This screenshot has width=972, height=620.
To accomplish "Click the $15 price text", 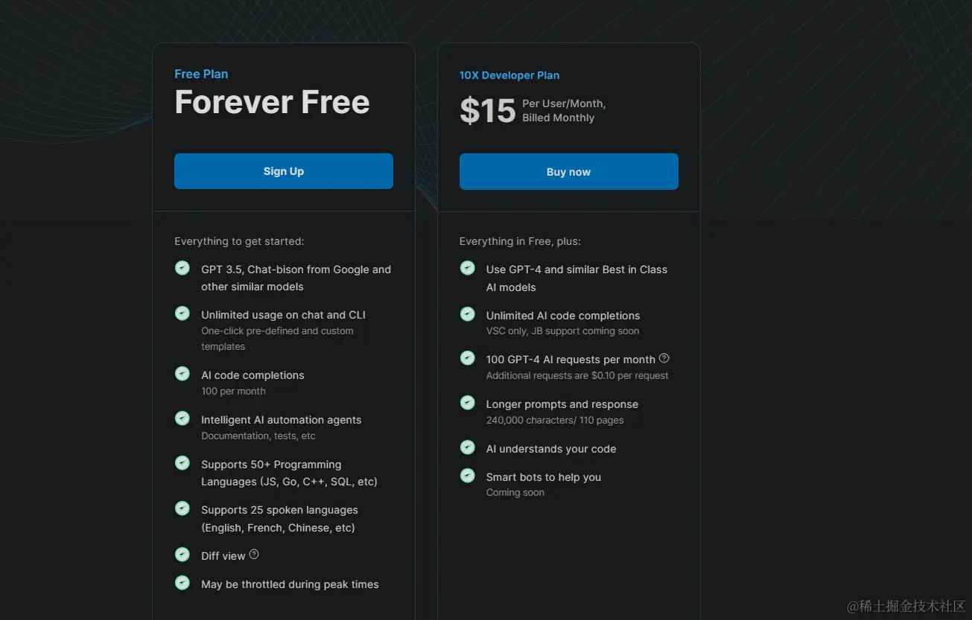I will (x=488, y=111).
